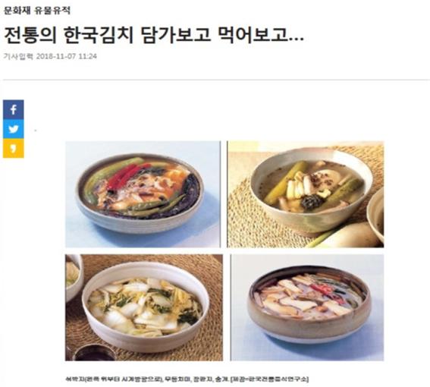Click the horizontal divider below the date

[x=216, y=80]
